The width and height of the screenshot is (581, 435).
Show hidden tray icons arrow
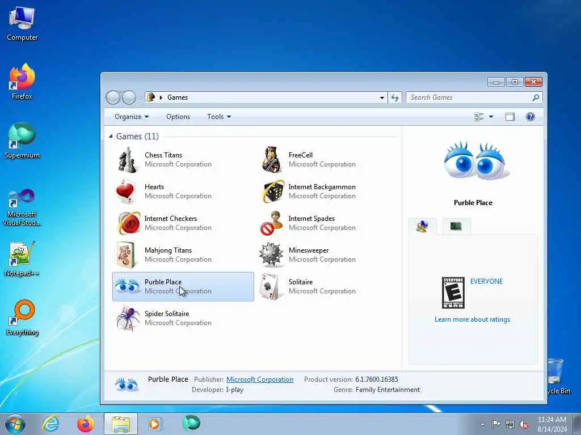(482, 425)
